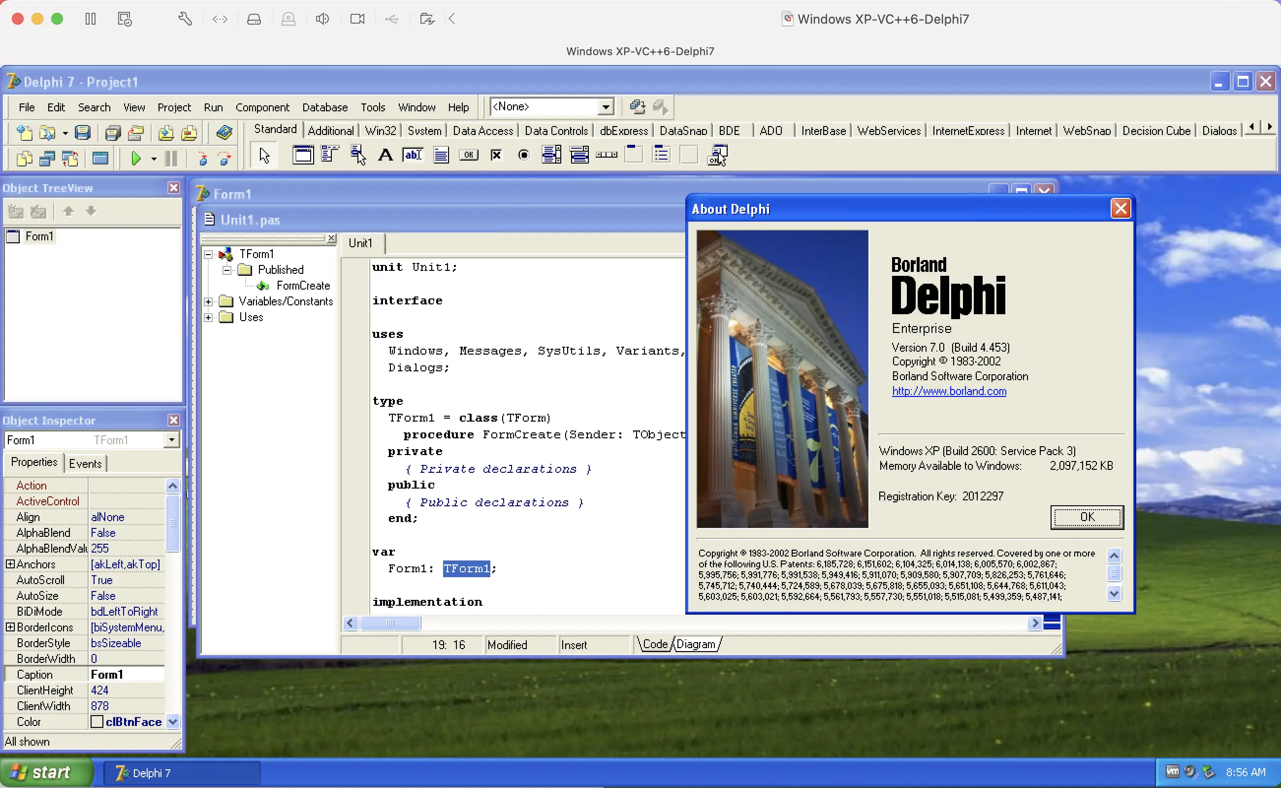Click the New Items toolbar icon
This screenshot has width=1281, height=788.
tap(25, 133)
